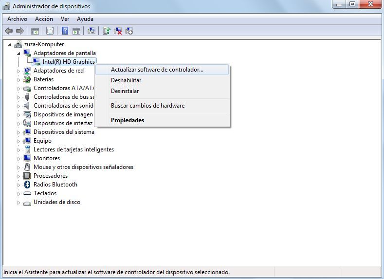Choose Desinstalar from context menu
This screenshot has width=384, height=279.
pyautogui.click(x=162, y=91)
